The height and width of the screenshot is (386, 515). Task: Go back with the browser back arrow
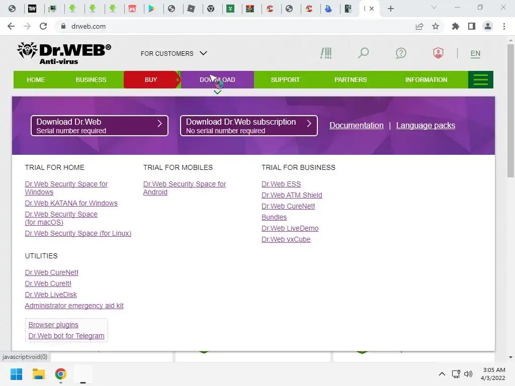11,26
